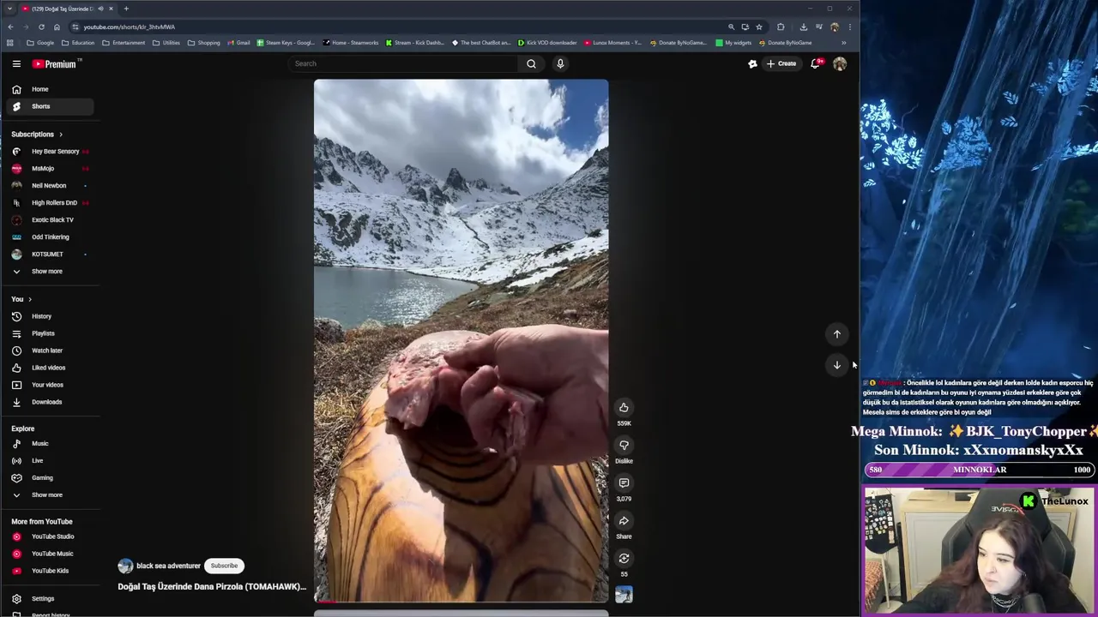Open Chrome tab search dropdown arrow
The width and height of the screenshot is (1098, 617).
click(x=9, y=9)
